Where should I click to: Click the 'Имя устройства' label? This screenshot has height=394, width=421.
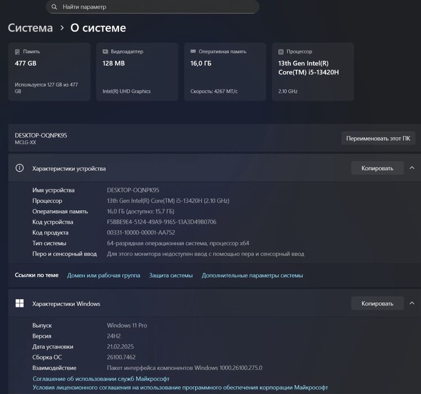[54, 190]
